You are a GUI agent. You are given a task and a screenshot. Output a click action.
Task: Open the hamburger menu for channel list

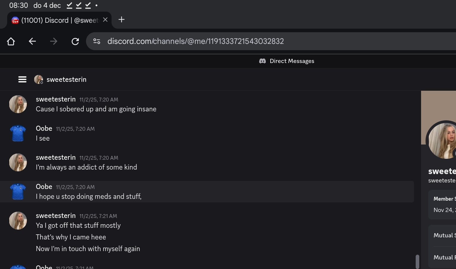coord(22,79)
